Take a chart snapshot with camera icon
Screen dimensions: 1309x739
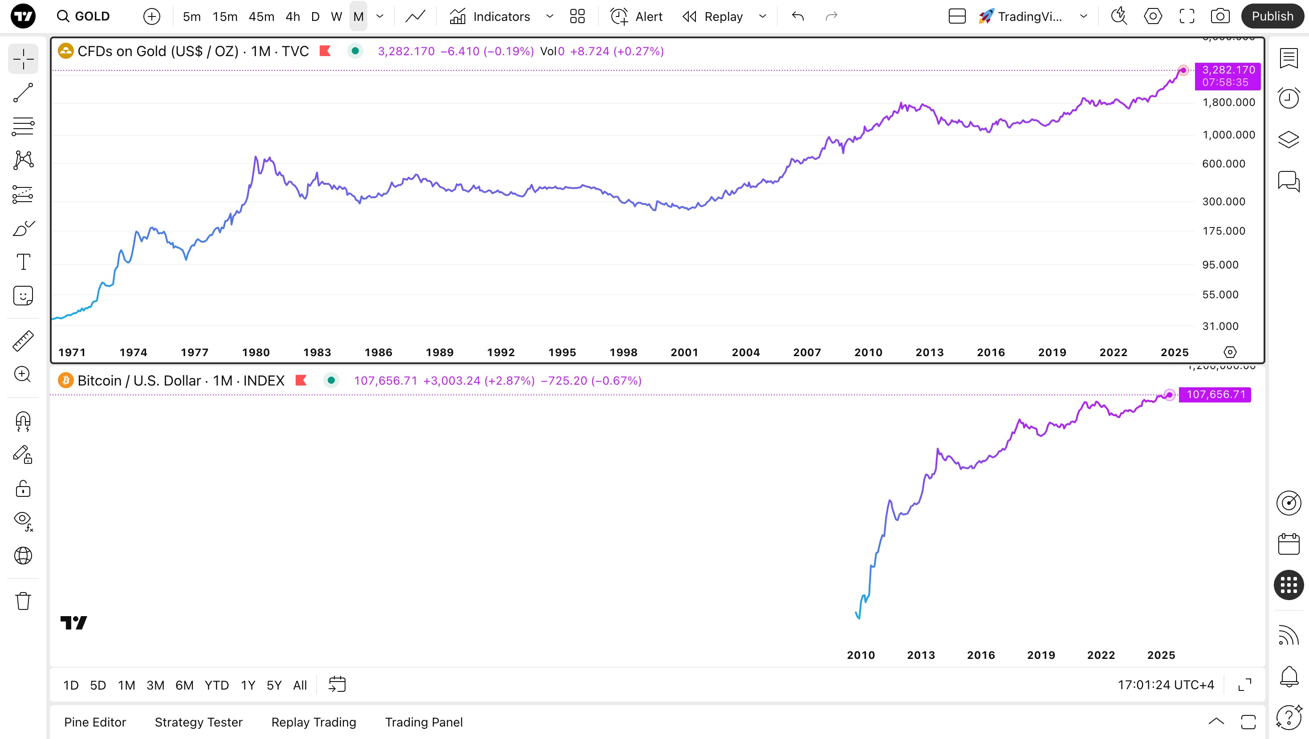click(1220, 16)
